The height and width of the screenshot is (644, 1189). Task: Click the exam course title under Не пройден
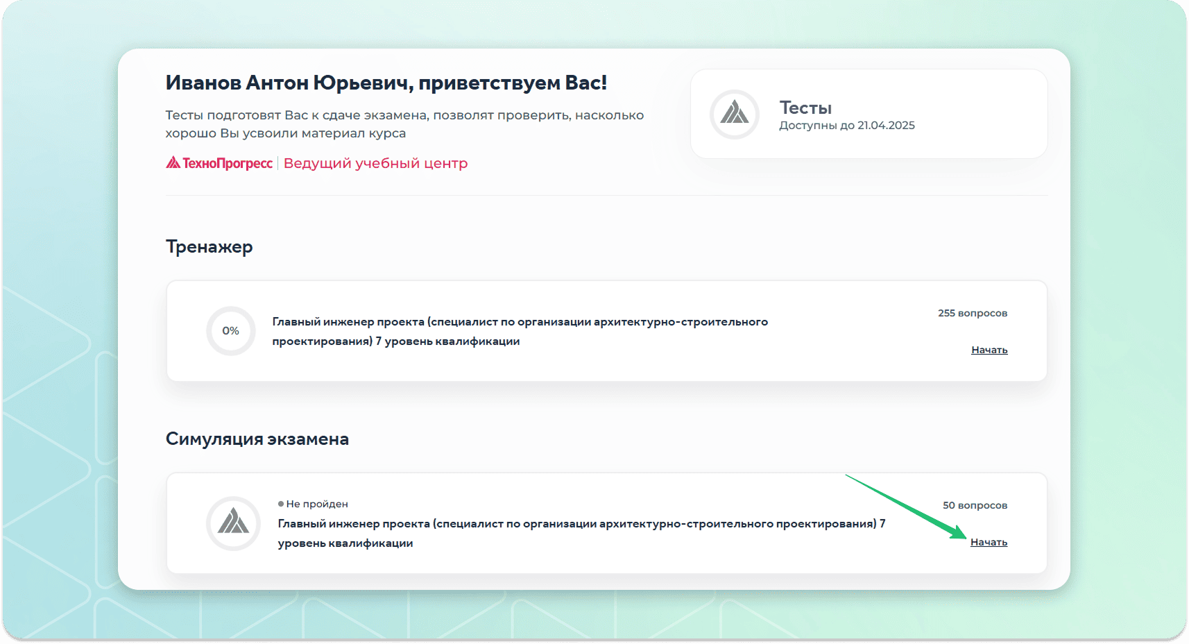click(x=581, y=533)
